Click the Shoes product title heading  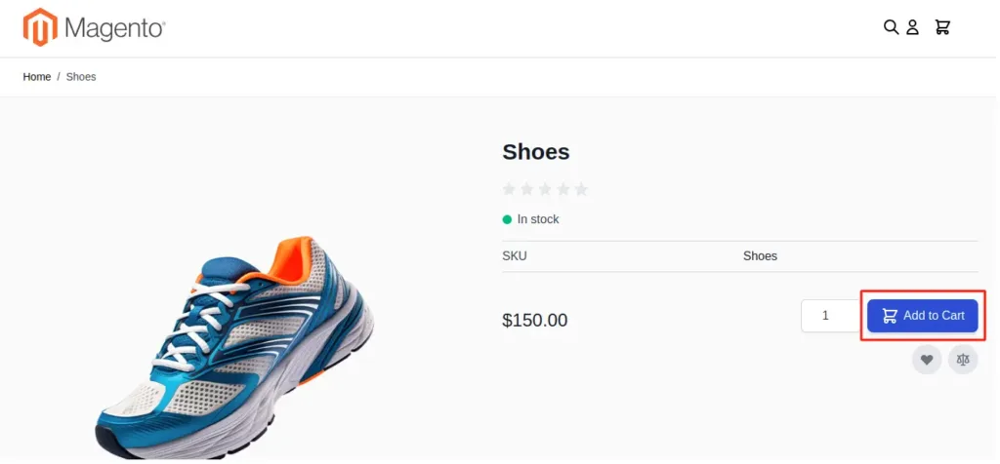[x=536, y=152]
